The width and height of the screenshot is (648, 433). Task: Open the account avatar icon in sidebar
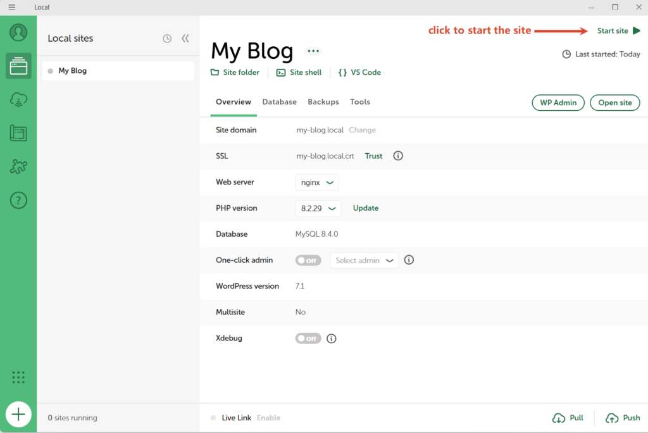[18, 32]
